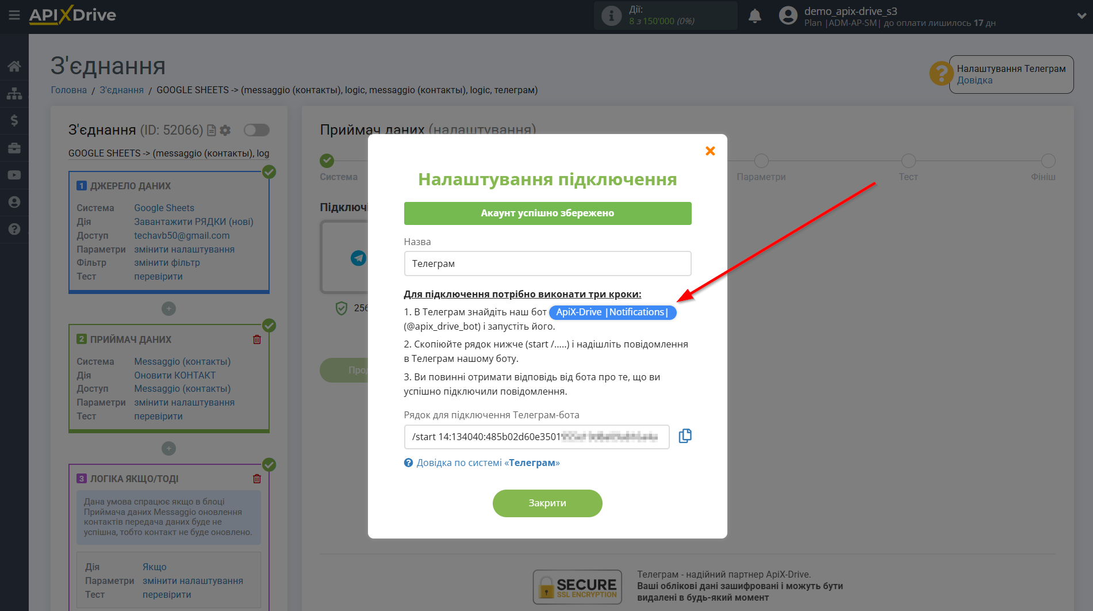Copy the Telegram bot start string

(x=685, y=436)
